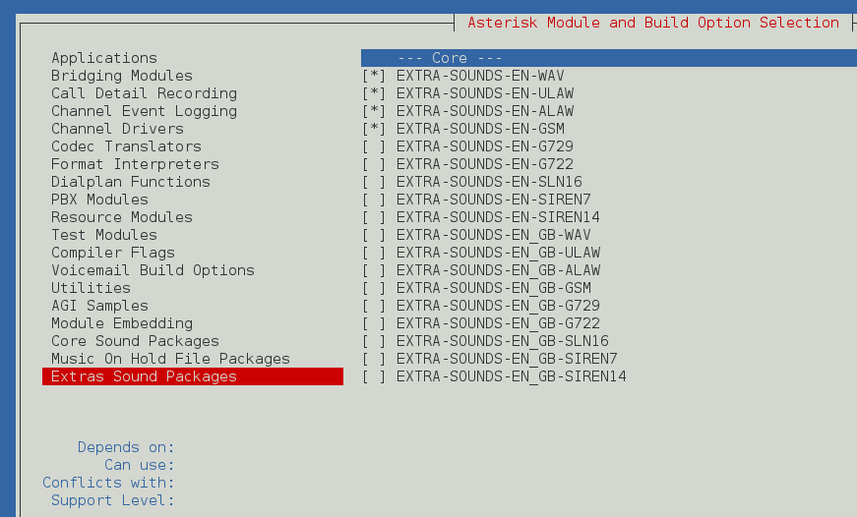Click the --- Core --- header row

[609, 58]
